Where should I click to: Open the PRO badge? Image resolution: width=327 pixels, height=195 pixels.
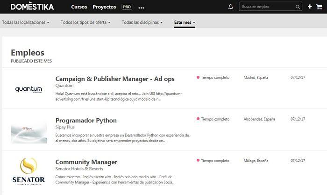[127, 7]
